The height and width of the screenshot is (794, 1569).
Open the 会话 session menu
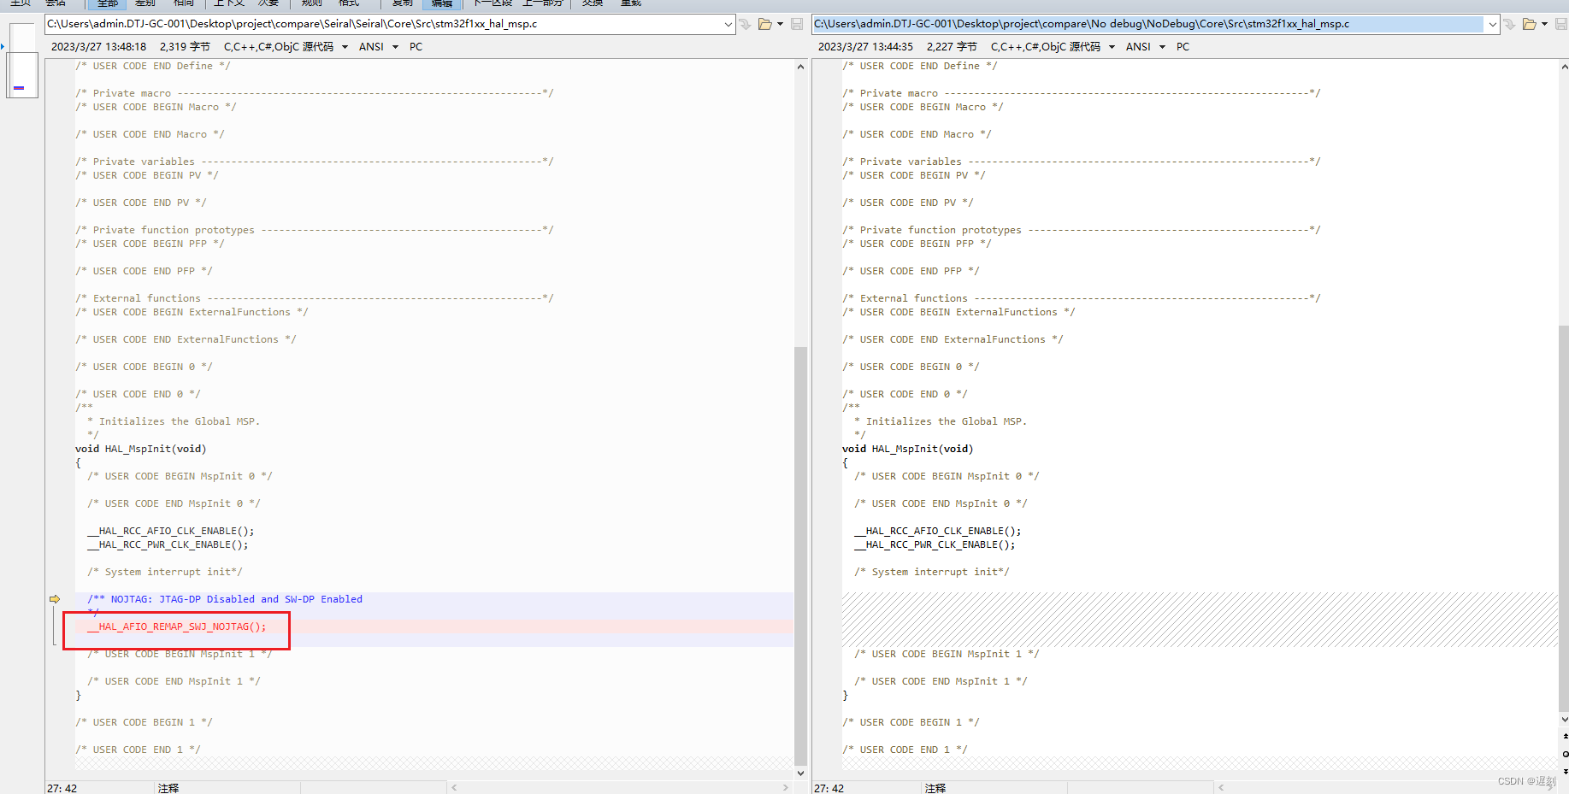pos(56,3)
